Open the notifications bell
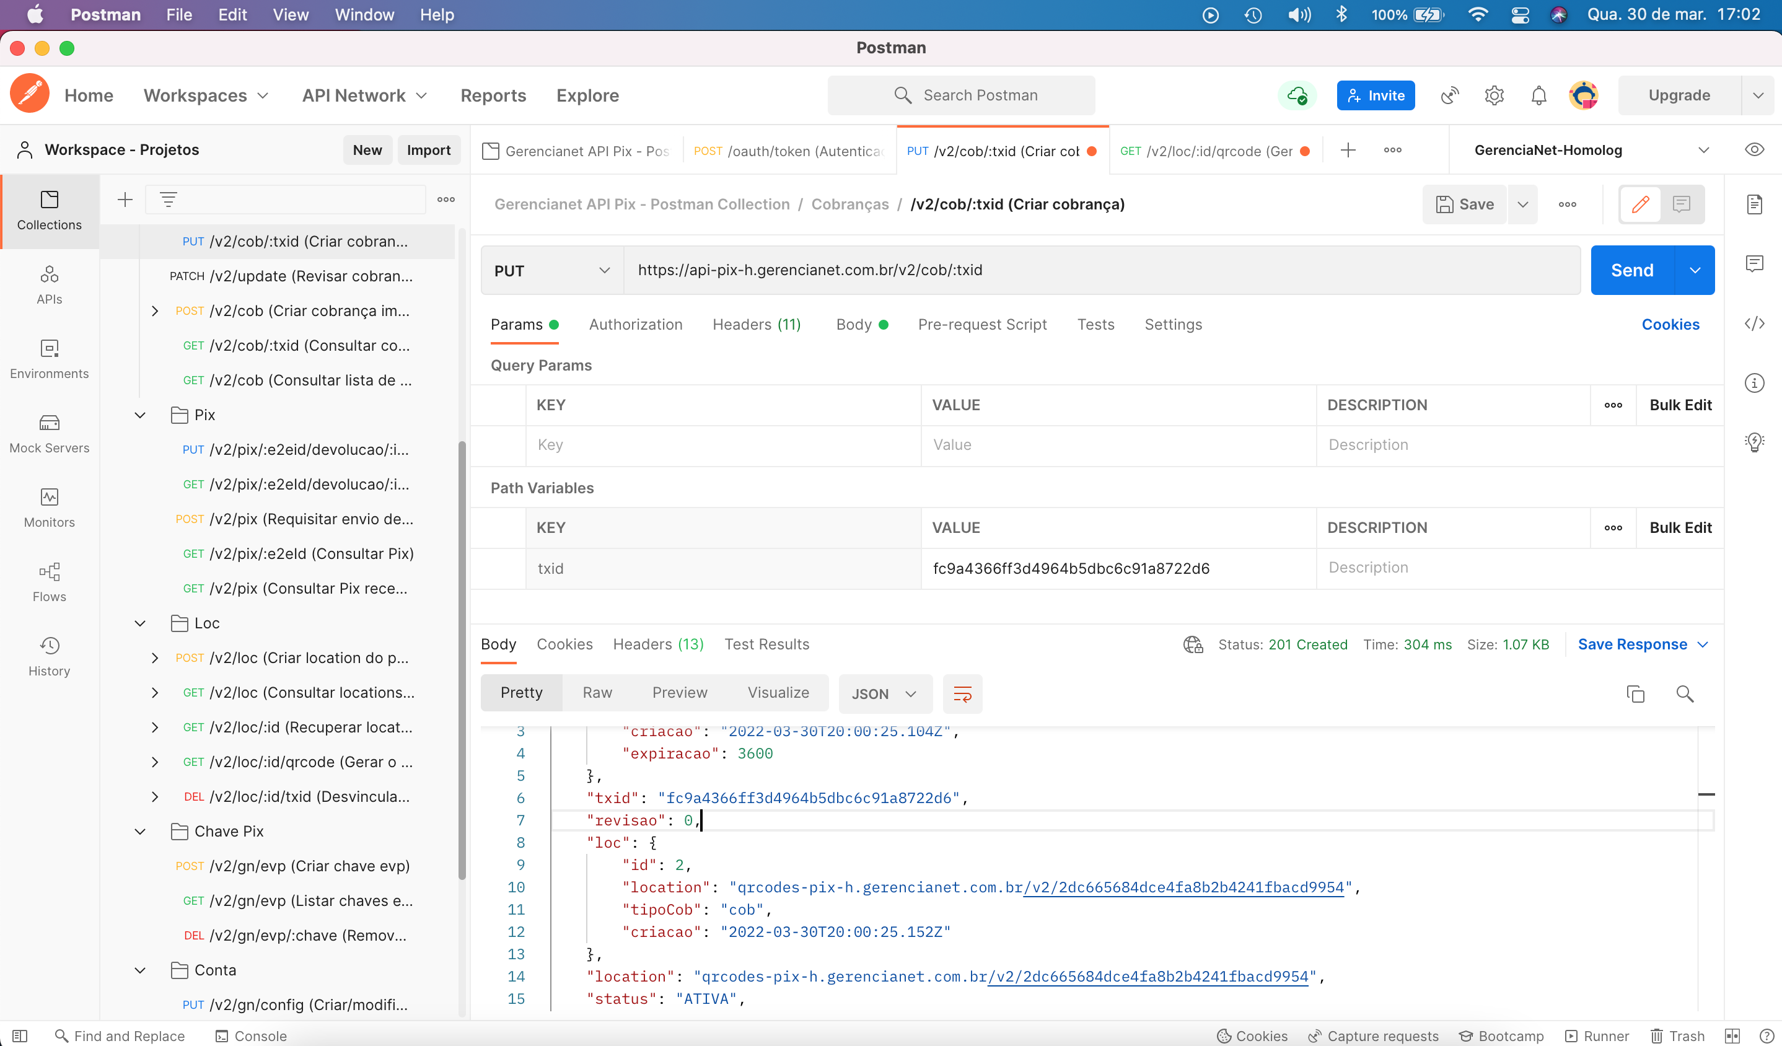Viewport: 1782px width, 1046px height. coord(1538,95)
